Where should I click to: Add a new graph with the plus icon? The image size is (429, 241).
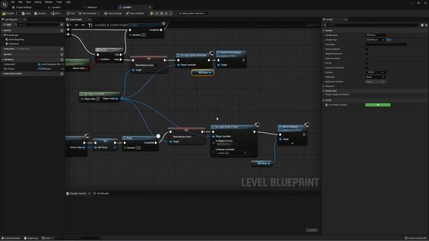point(62,31)
